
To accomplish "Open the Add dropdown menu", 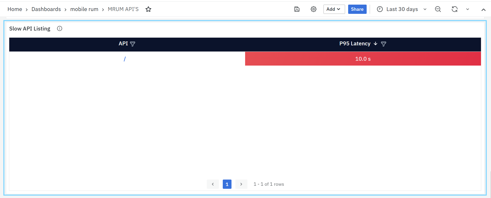I will pyautogui.click(x=334, y=9).
